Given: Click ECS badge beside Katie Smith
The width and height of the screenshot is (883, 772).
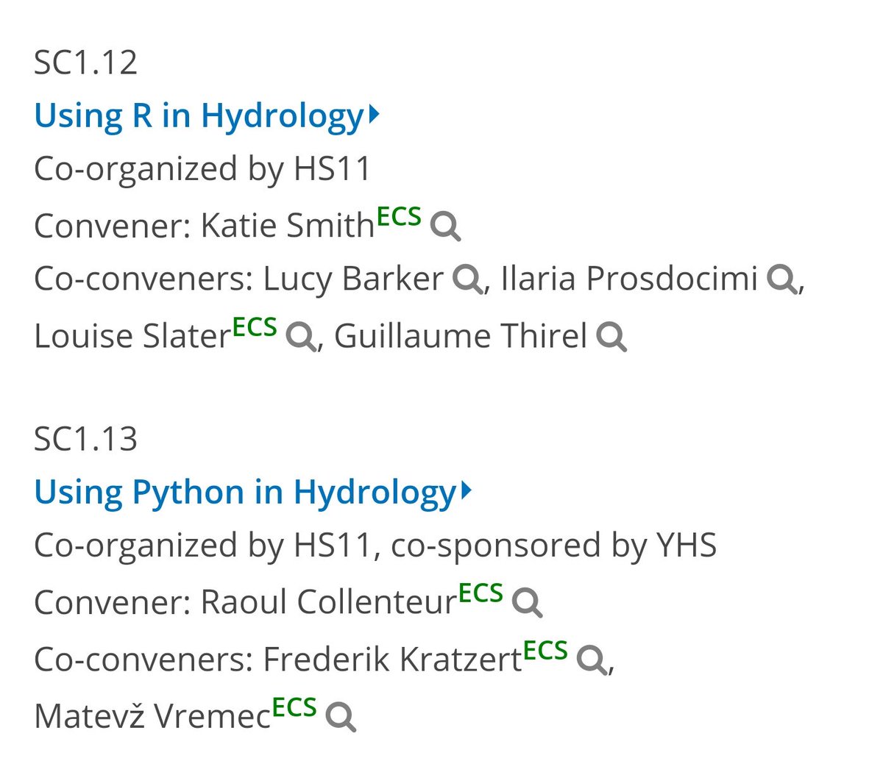Looking at the screenshot, I should pos(399,217).
